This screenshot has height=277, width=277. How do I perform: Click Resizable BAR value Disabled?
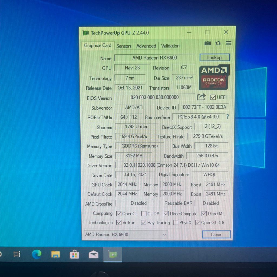pyautogui.click(x=210, y=203)
